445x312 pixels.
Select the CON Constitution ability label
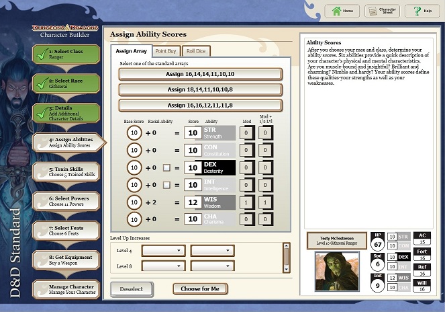[x=219, y=150]
